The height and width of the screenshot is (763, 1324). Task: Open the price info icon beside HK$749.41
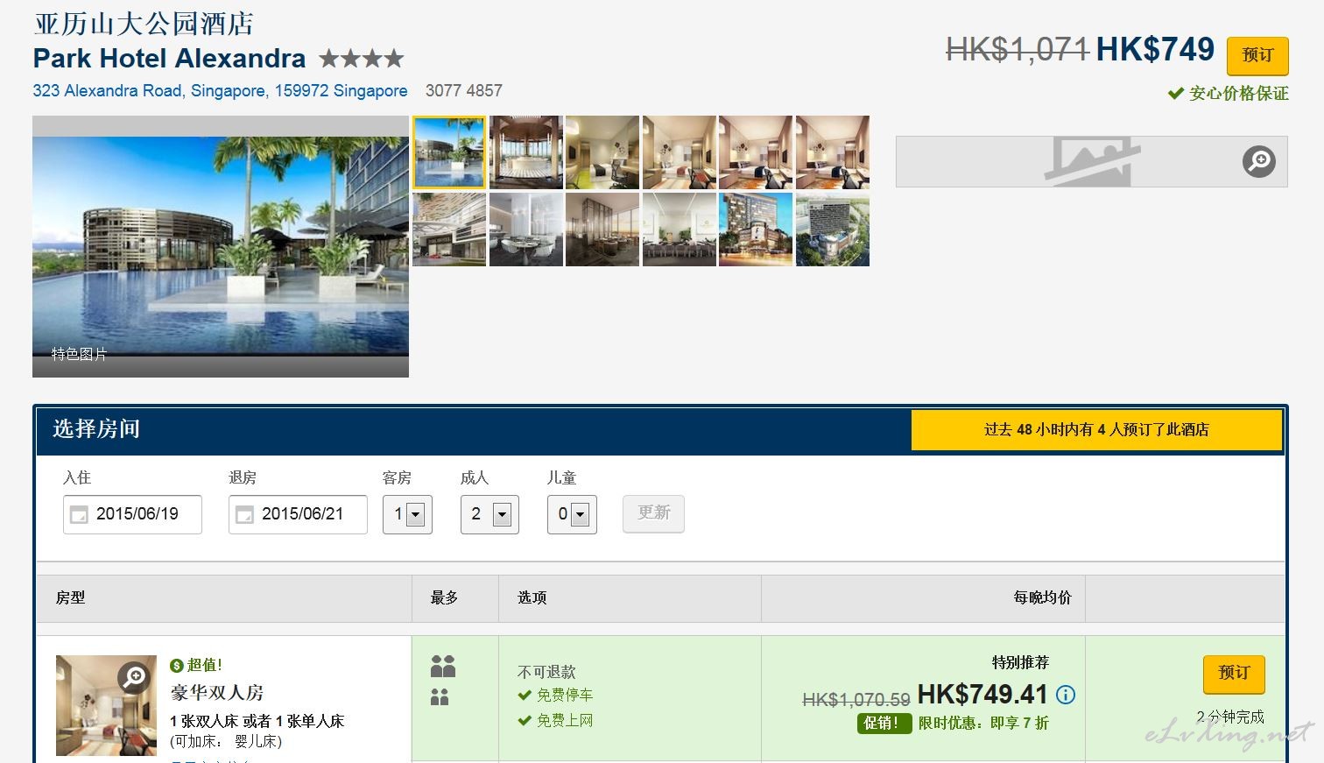(x=1066, y=695)
